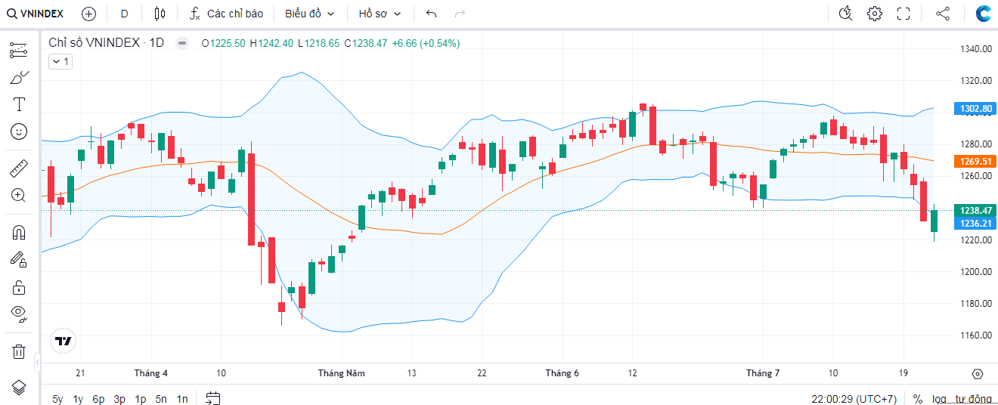Click the Tháng 4 time axis label
Viewport: 998px width, 405px height.
click(150, 373)
